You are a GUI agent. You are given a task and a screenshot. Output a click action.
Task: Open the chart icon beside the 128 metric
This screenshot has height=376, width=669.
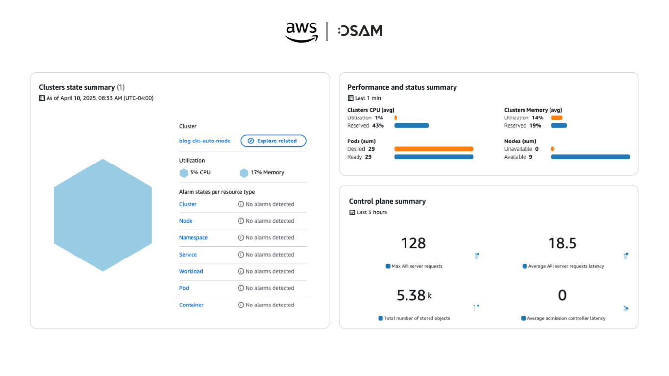tap(476, 256)
